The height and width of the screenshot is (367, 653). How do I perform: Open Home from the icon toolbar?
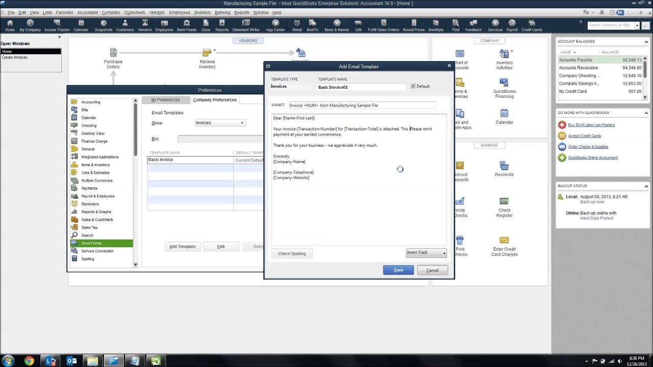[x=10, y=25]
